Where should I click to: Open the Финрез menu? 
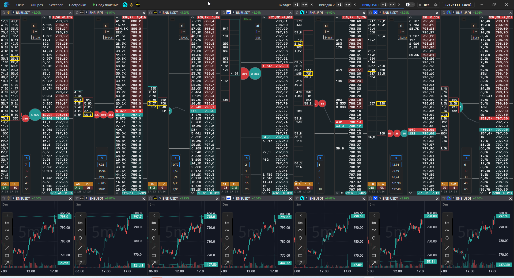tap(37, 5)
